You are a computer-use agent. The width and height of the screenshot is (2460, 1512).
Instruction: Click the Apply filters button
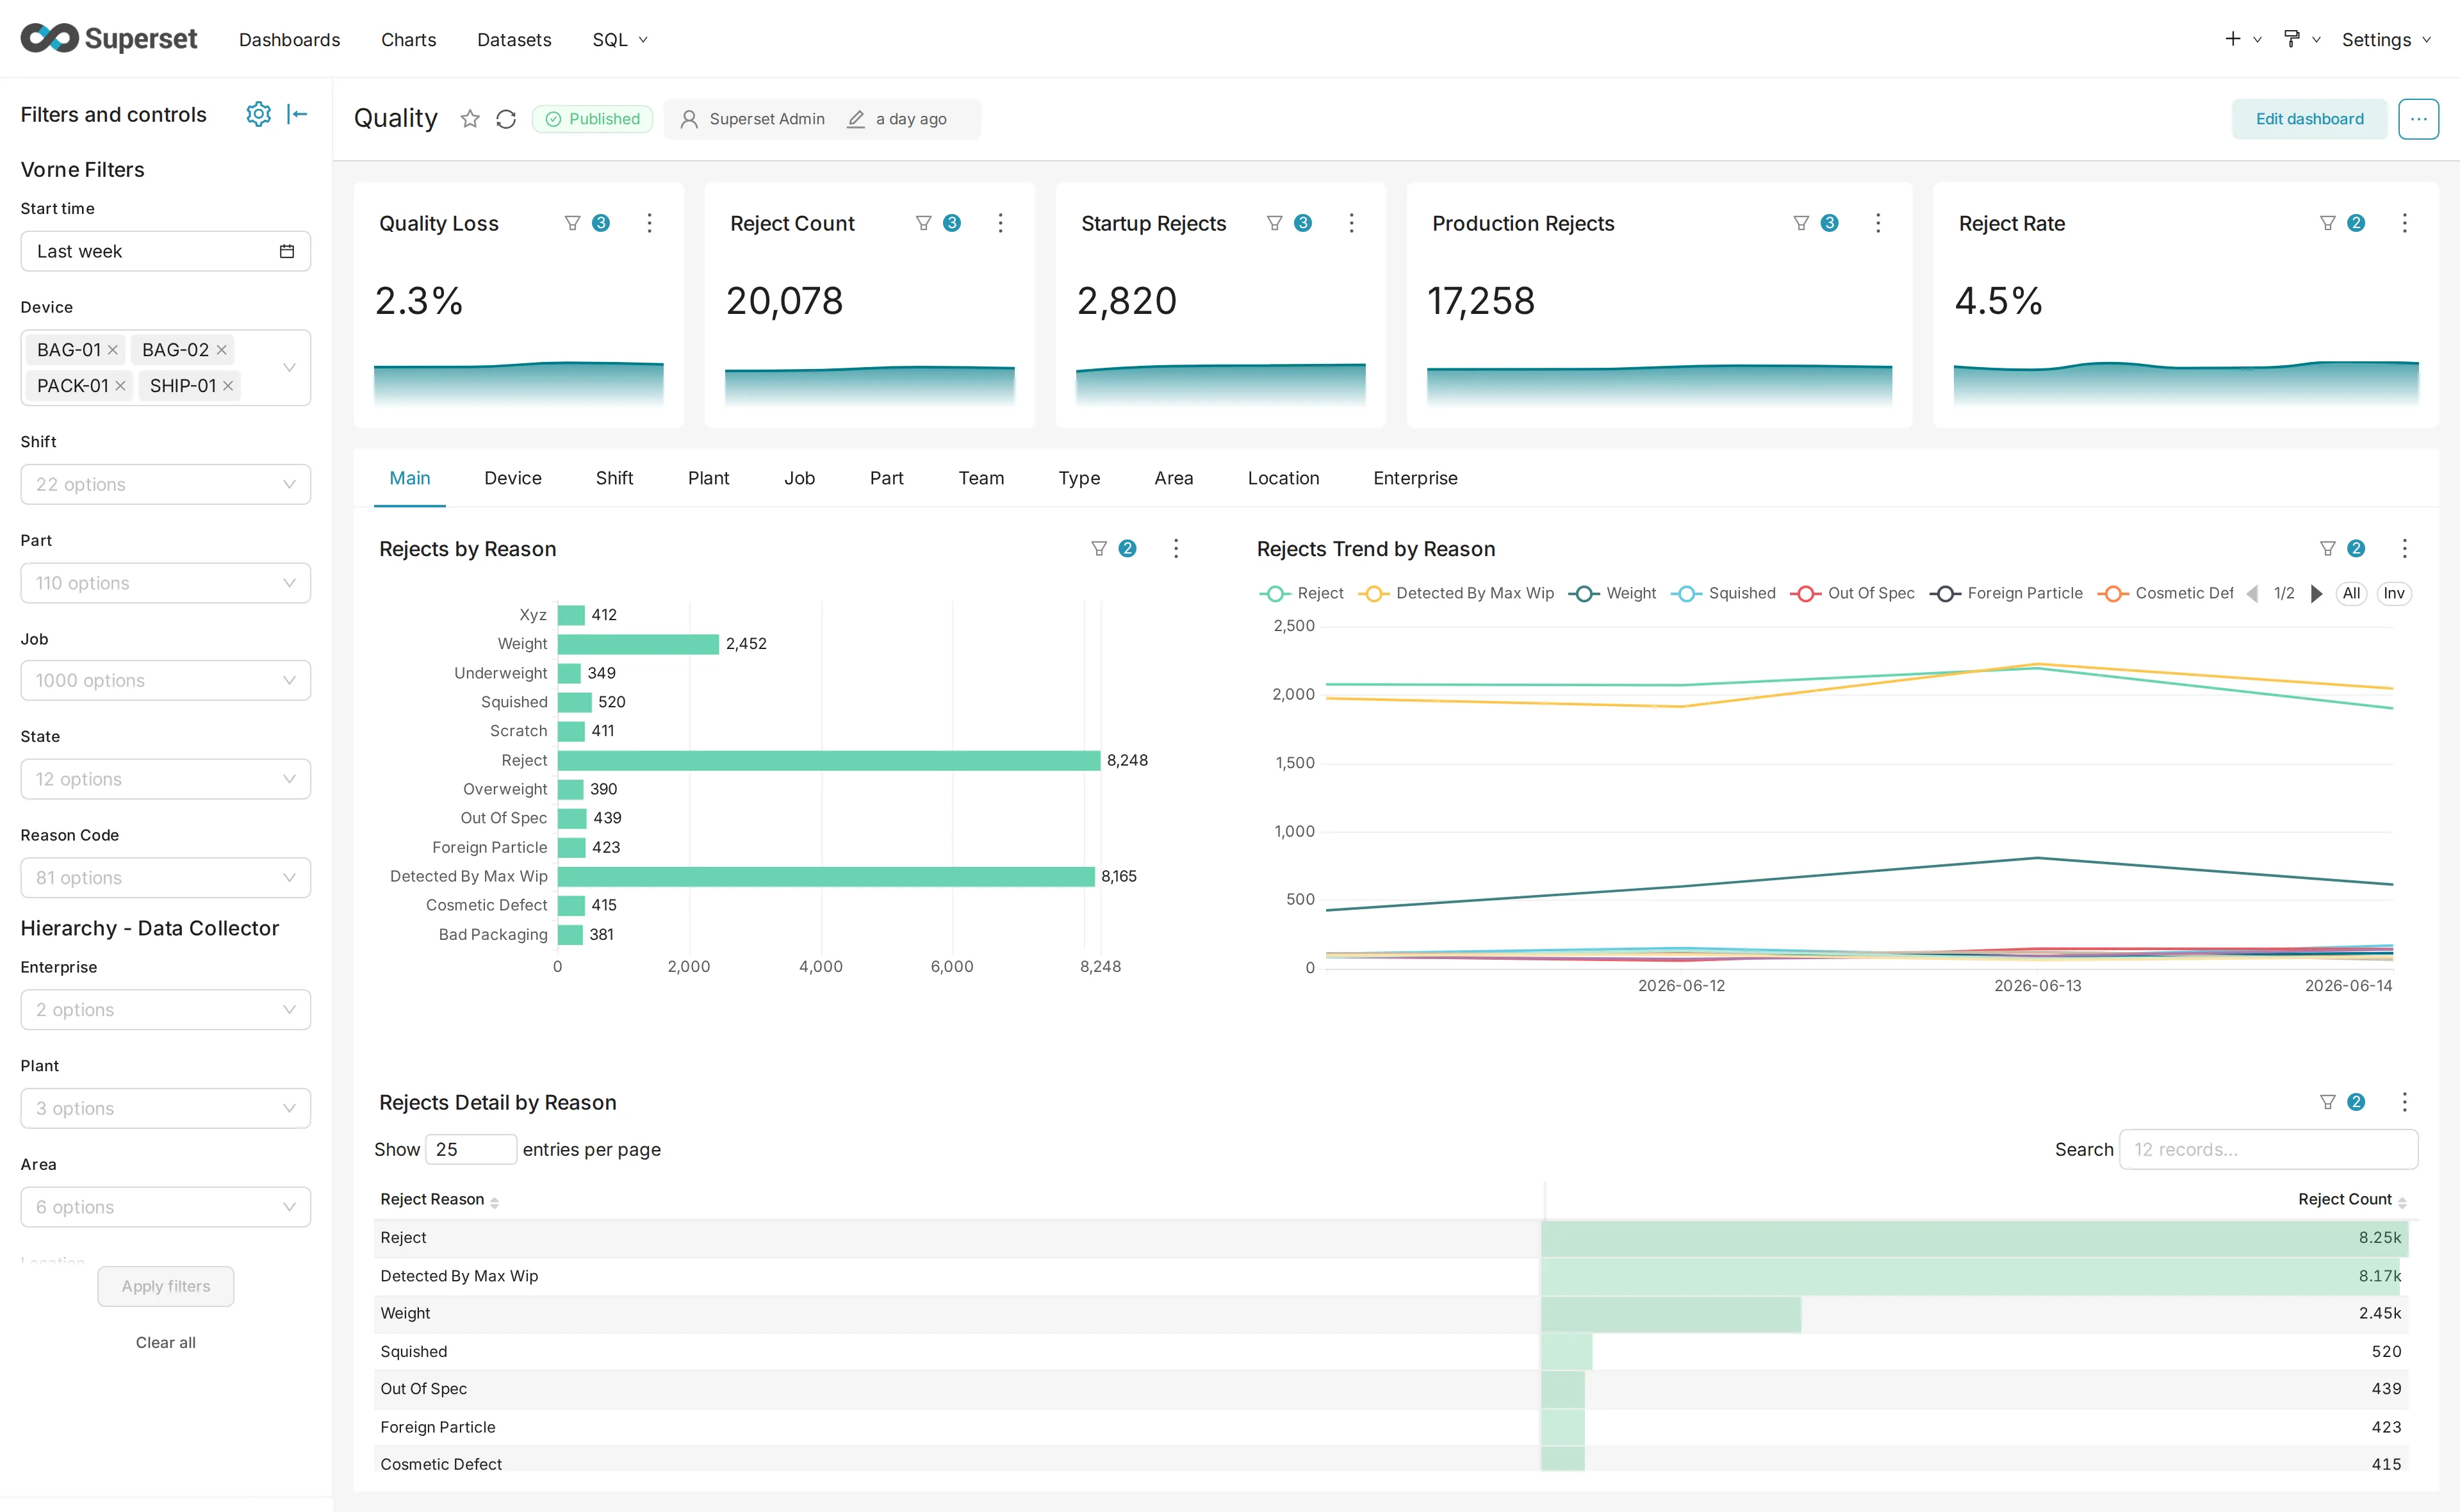tap(166, 1286)
